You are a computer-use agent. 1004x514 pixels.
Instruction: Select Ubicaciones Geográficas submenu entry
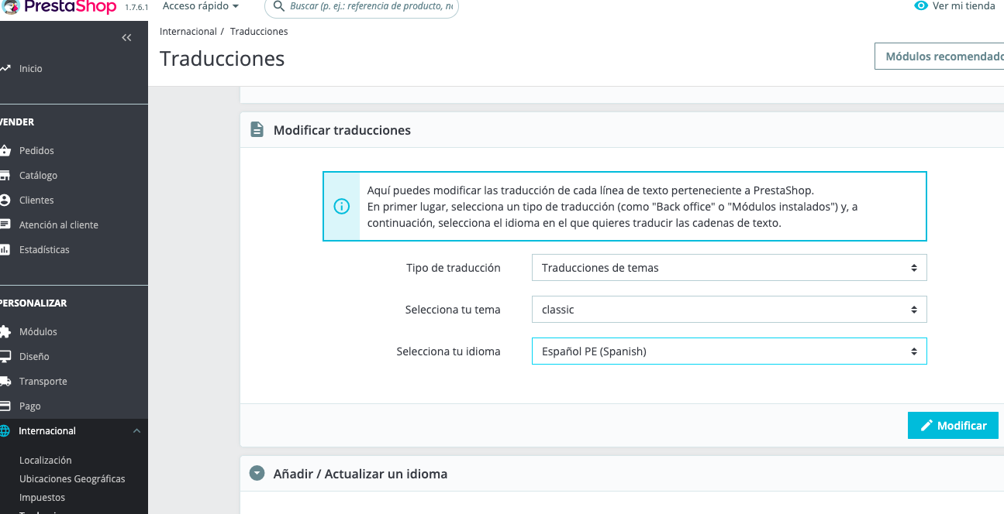72,479
